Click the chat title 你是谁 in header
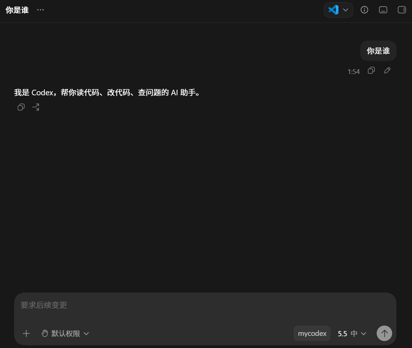Viewport: 412px width, 348px height. (17, 10)
